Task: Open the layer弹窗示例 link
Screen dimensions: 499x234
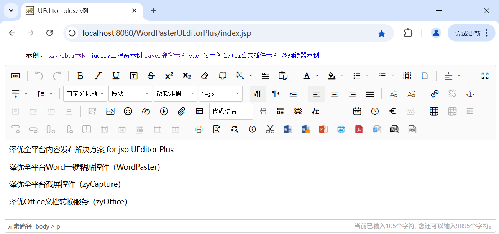Action: pos(166,55)
